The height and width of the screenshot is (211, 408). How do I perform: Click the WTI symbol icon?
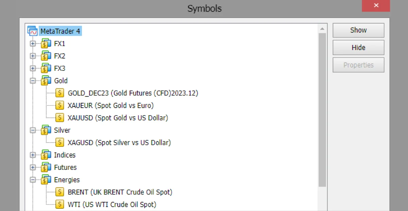(x=60, y=204)
